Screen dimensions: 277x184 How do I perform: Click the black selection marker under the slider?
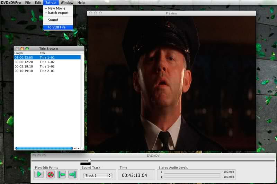click(x=85, y=164)
